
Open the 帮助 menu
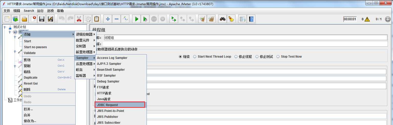point(60,11)
